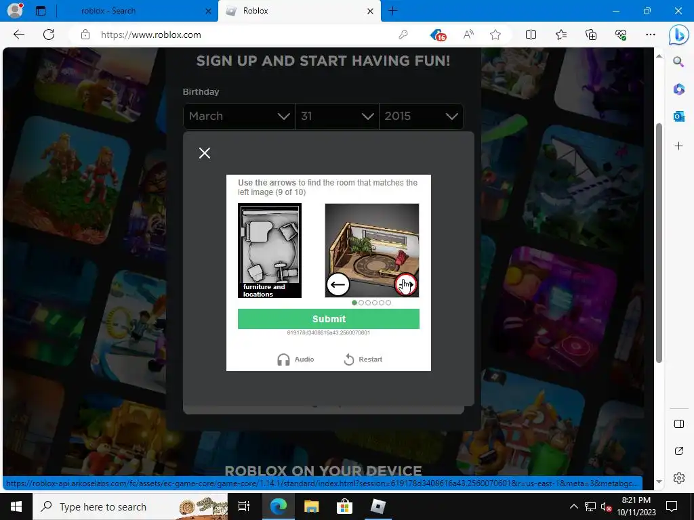Select the last progress dot
The image size is (694, 520).
[x=388, y=303]
